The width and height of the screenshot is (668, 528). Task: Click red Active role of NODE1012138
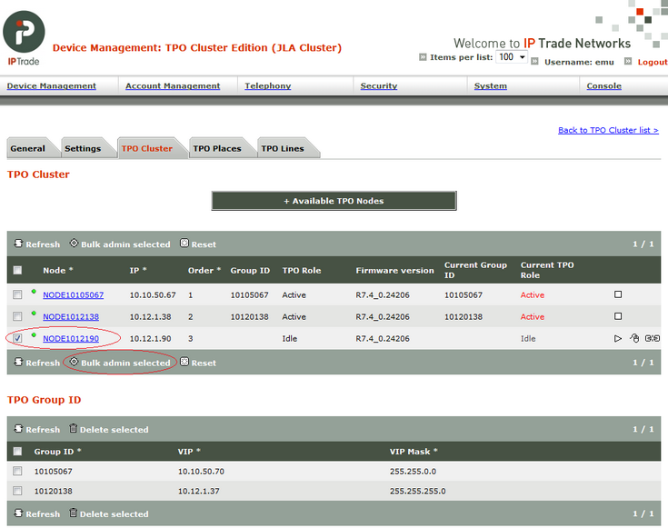[x=532, y=316]
